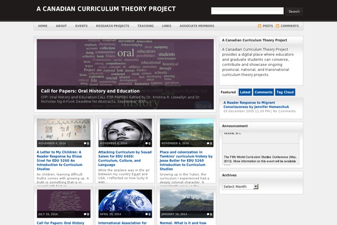337x225 pixels.
Task: Click the 09 December 2009 11:09 PM date
Action: pos(247,111)
